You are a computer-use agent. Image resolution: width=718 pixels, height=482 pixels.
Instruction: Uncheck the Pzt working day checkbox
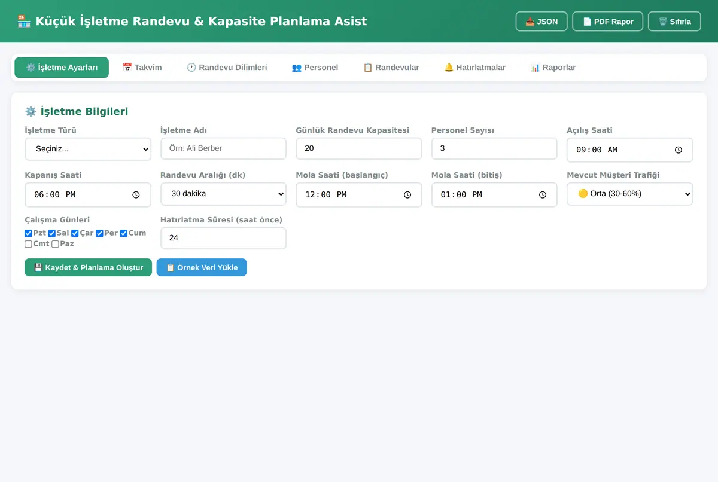[x=28, y=233]
